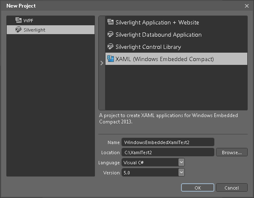Viewport: 254px width, 198px height.
Task: Click the XAML Windows Embedded Compact template icon
Action: [111, 59]
